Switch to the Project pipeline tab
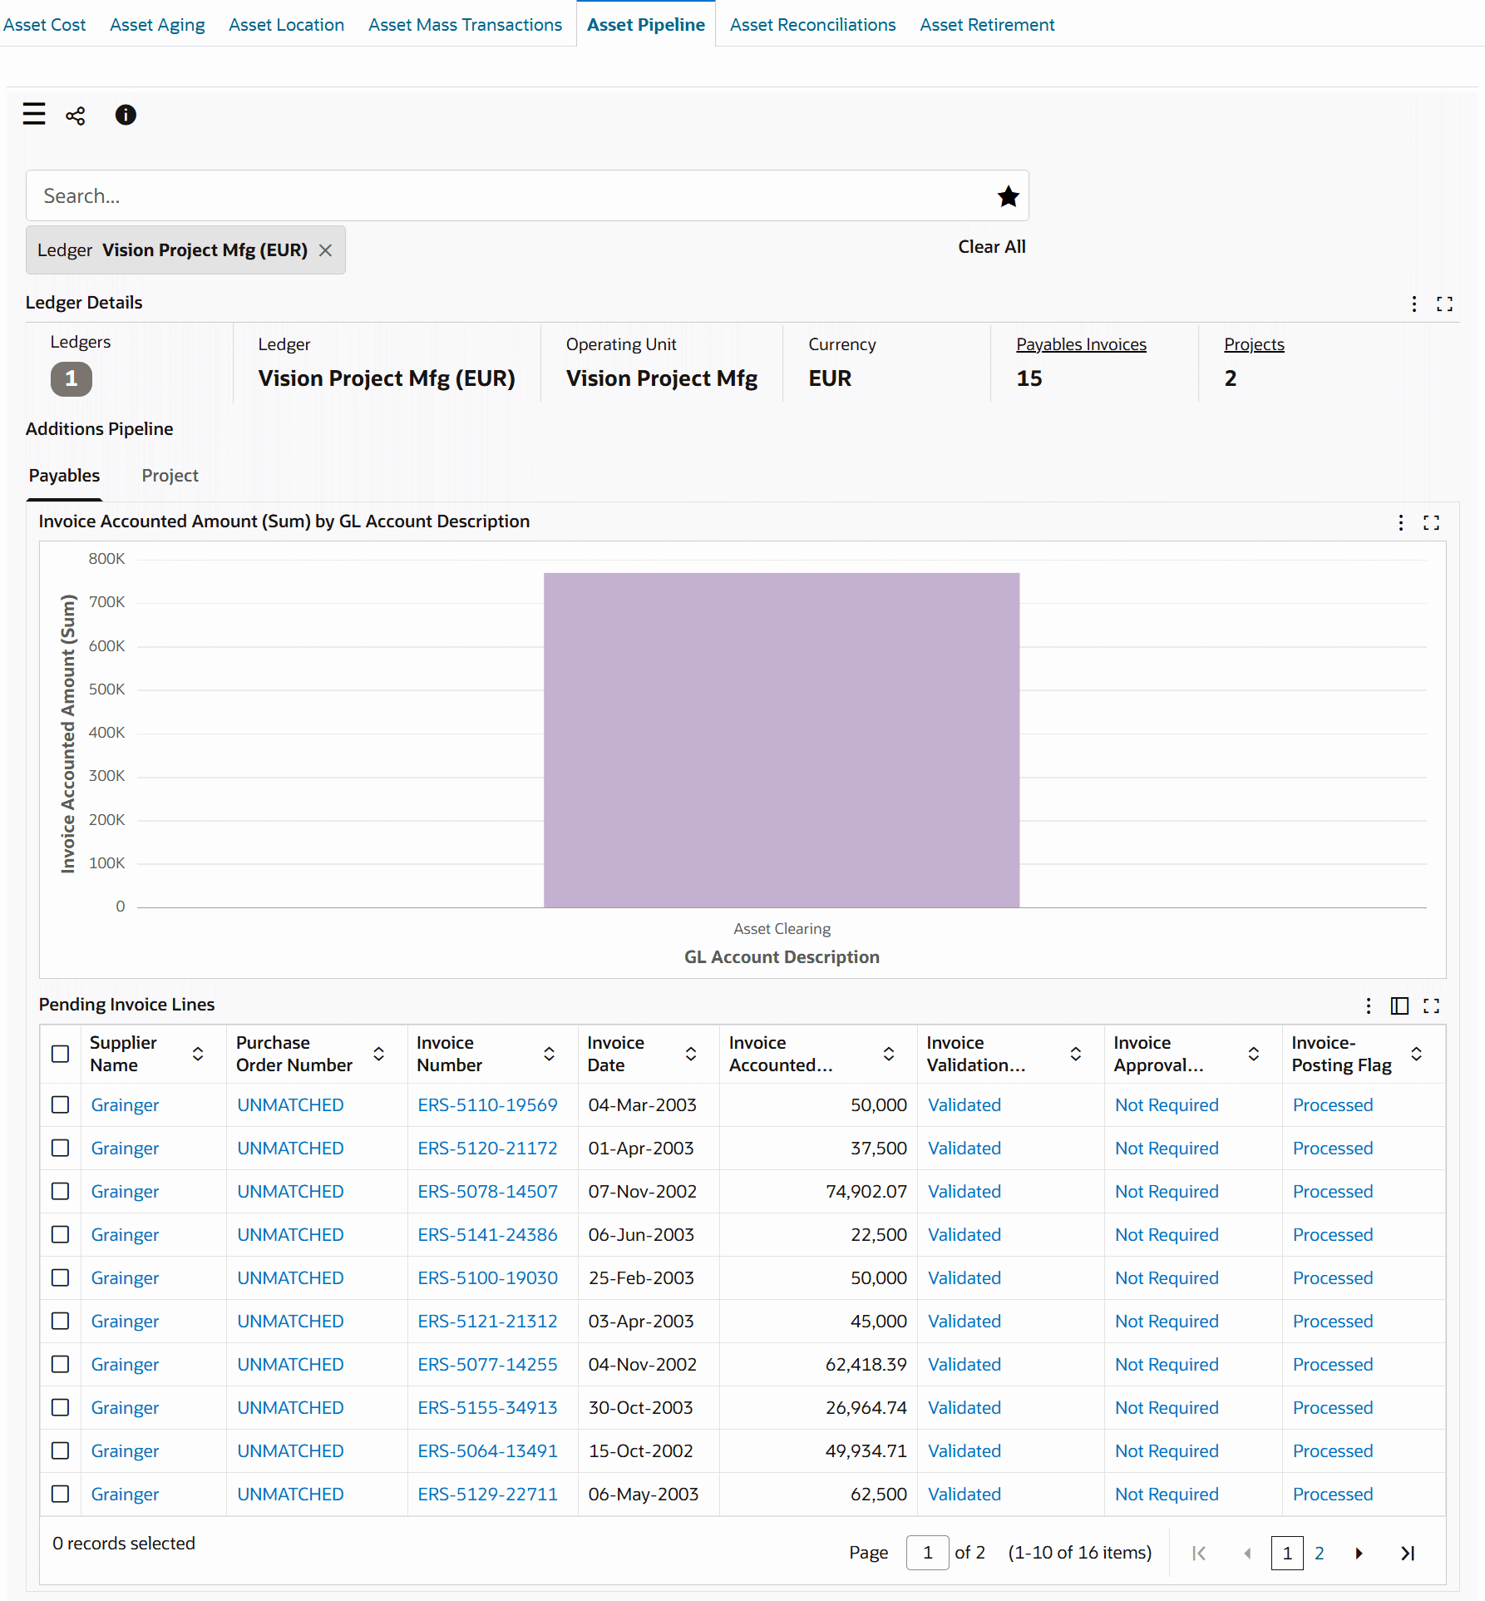 click(170, 476)
